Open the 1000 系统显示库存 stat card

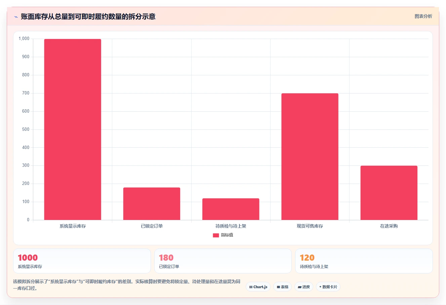tap(82, 261)
